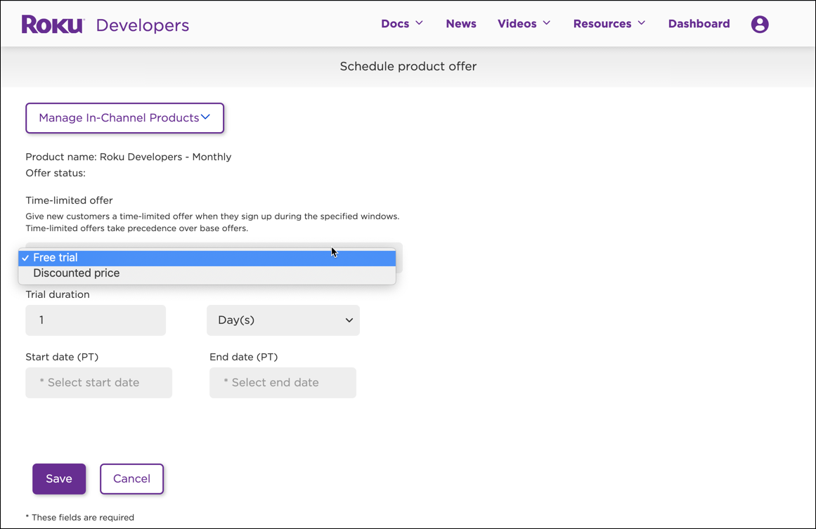Click the chevron arrow beside Docs
Screen dimensions: 816x529
click(420, 23)
